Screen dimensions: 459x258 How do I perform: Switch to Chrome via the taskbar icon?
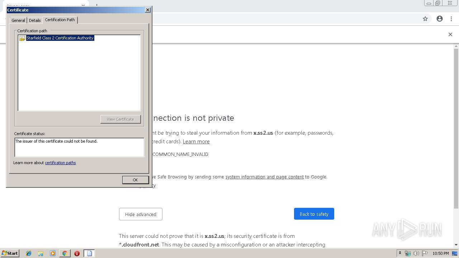(65, 253)
